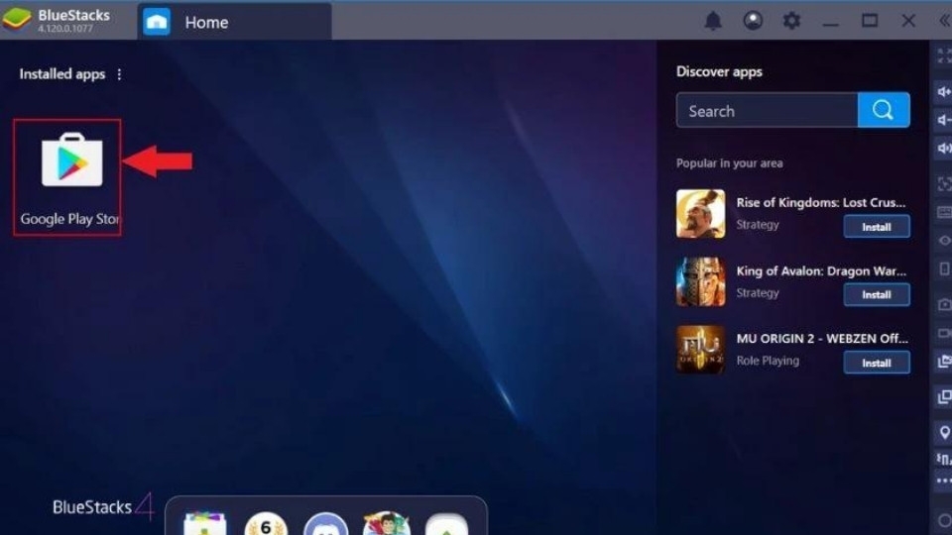This screenshot has height=535, width=952.
Task: Install Rise of Kingdoms: Lost Crusade
Action: (876, 227)
